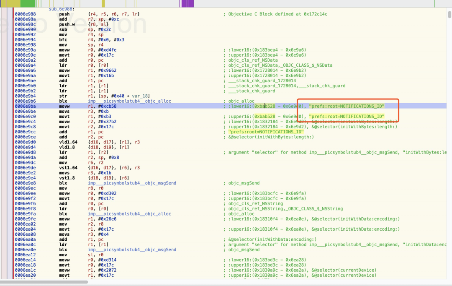Click operand #0x26e6 at 0006e9fe
The image size is (452, 286).
(107, 219)
